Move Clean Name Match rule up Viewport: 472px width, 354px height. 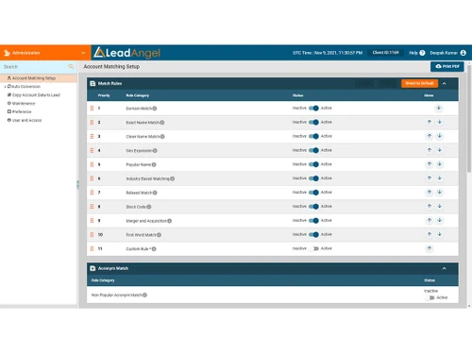(x=430, y=136)
